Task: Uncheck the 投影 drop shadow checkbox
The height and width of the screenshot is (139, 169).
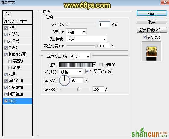Action: 6,28
